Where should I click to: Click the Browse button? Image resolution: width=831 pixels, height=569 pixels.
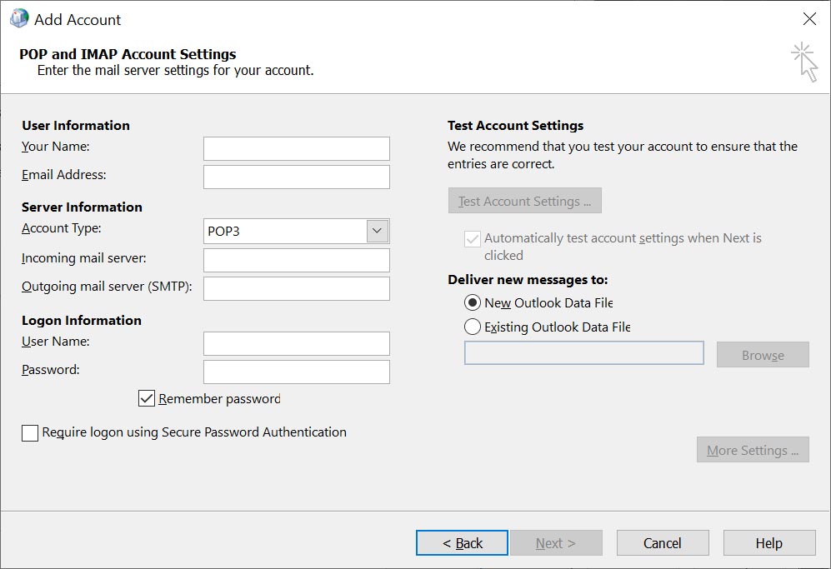(763, 354)
